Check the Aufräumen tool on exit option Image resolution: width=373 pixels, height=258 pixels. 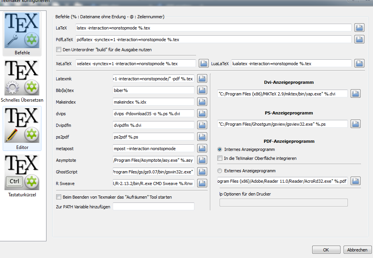(58, 197)
